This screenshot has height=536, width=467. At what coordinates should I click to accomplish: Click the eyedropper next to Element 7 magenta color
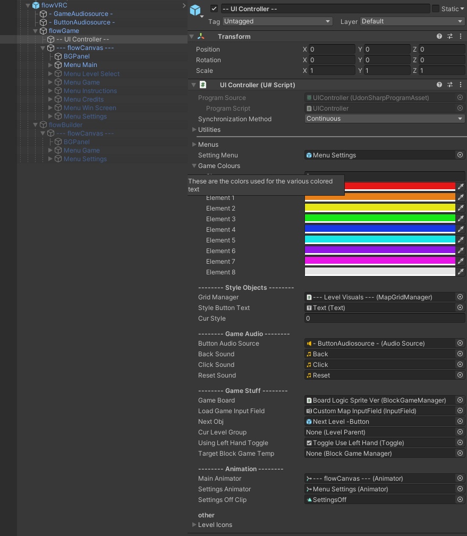tap(461, 261)
